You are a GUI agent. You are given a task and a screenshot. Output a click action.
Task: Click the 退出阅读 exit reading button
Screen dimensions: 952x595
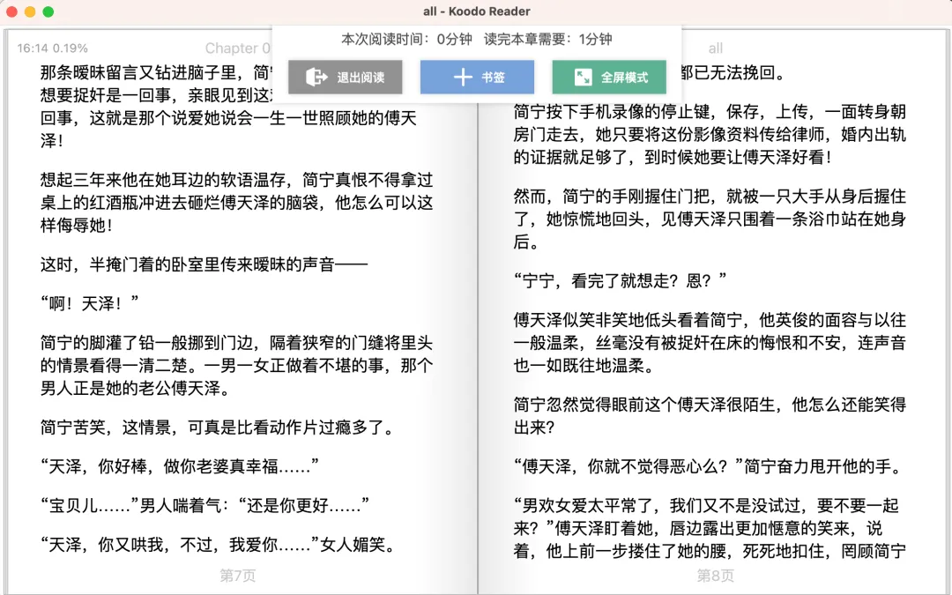345,77
